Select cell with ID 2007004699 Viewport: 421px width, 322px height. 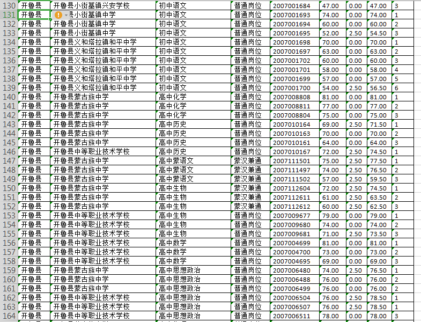[x=294, y=243]
